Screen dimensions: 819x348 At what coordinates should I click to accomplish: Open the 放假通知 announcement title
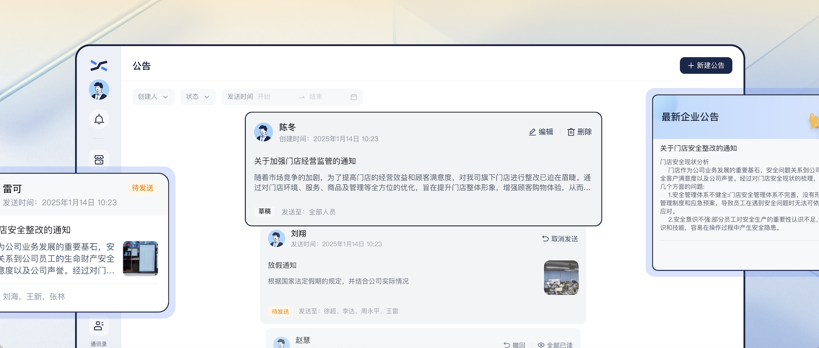click(282, 265)
